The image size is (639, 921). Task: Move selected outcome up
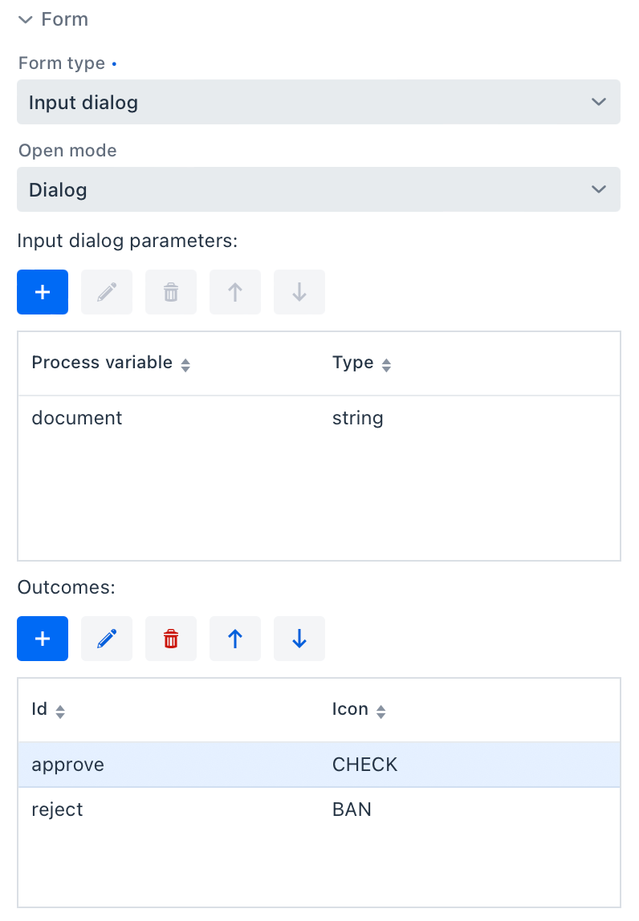pos(235,639)
